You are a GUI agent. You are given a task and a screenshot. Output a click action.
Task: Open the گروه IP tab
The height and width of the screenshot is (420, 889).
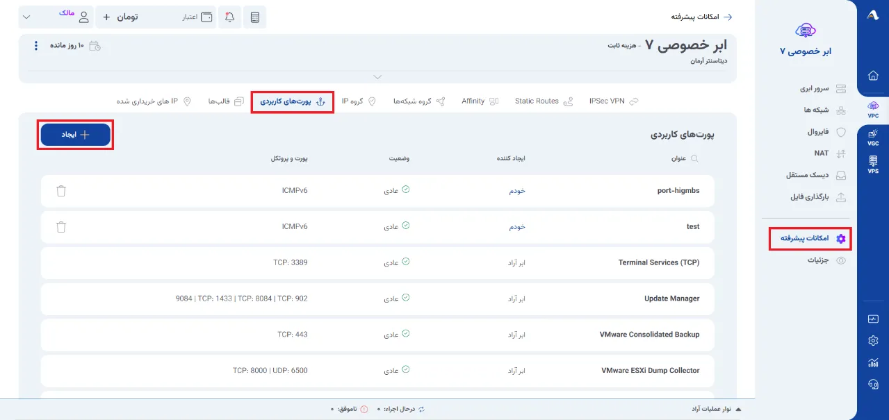click(359, 101)
